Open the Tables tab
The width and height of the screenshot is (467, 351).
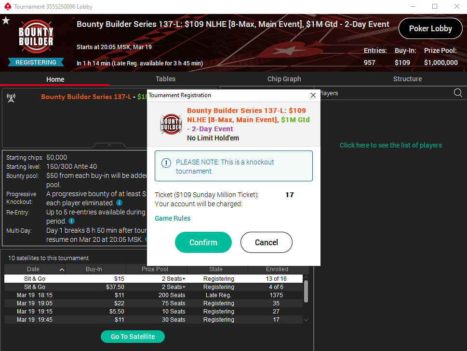(x=165, y=79)
